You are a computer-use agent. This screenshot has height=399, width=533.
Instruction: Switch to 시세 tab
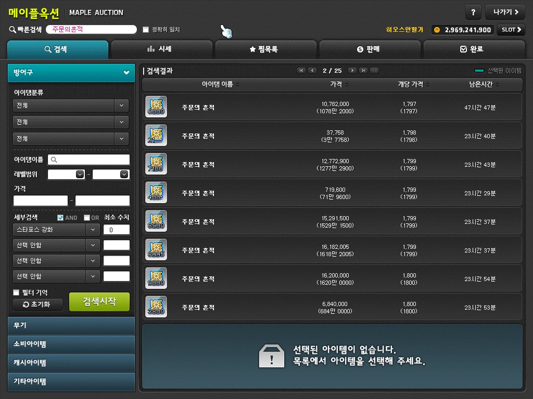pos(162,49)
